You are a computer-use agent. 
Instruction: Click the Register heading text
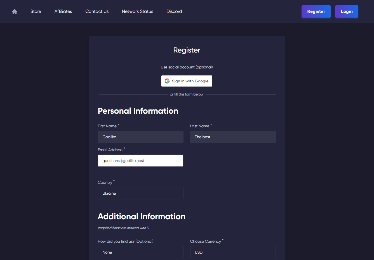tap(187, 50)
